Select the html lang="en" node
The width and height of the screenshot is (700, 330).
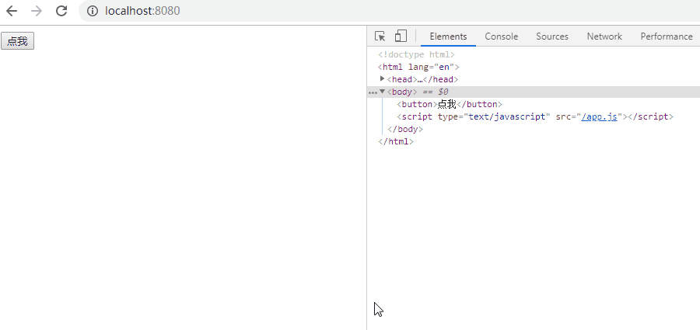pos(418,67)
